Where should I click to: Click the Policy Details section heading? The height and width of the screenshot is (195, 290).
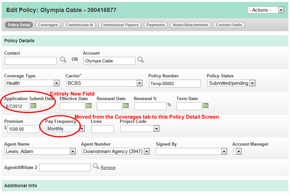click(20, 41)
